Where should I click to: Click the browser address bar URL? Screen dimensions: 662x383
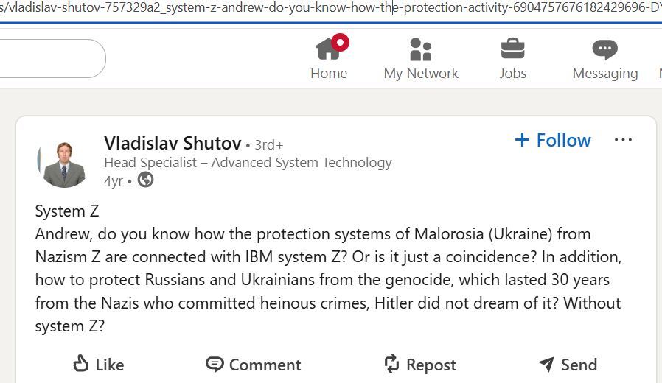(x=331, y=10)
